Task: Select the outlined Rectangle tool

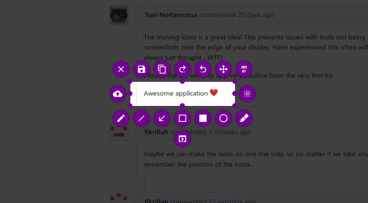Action: [x=183, y=118]
